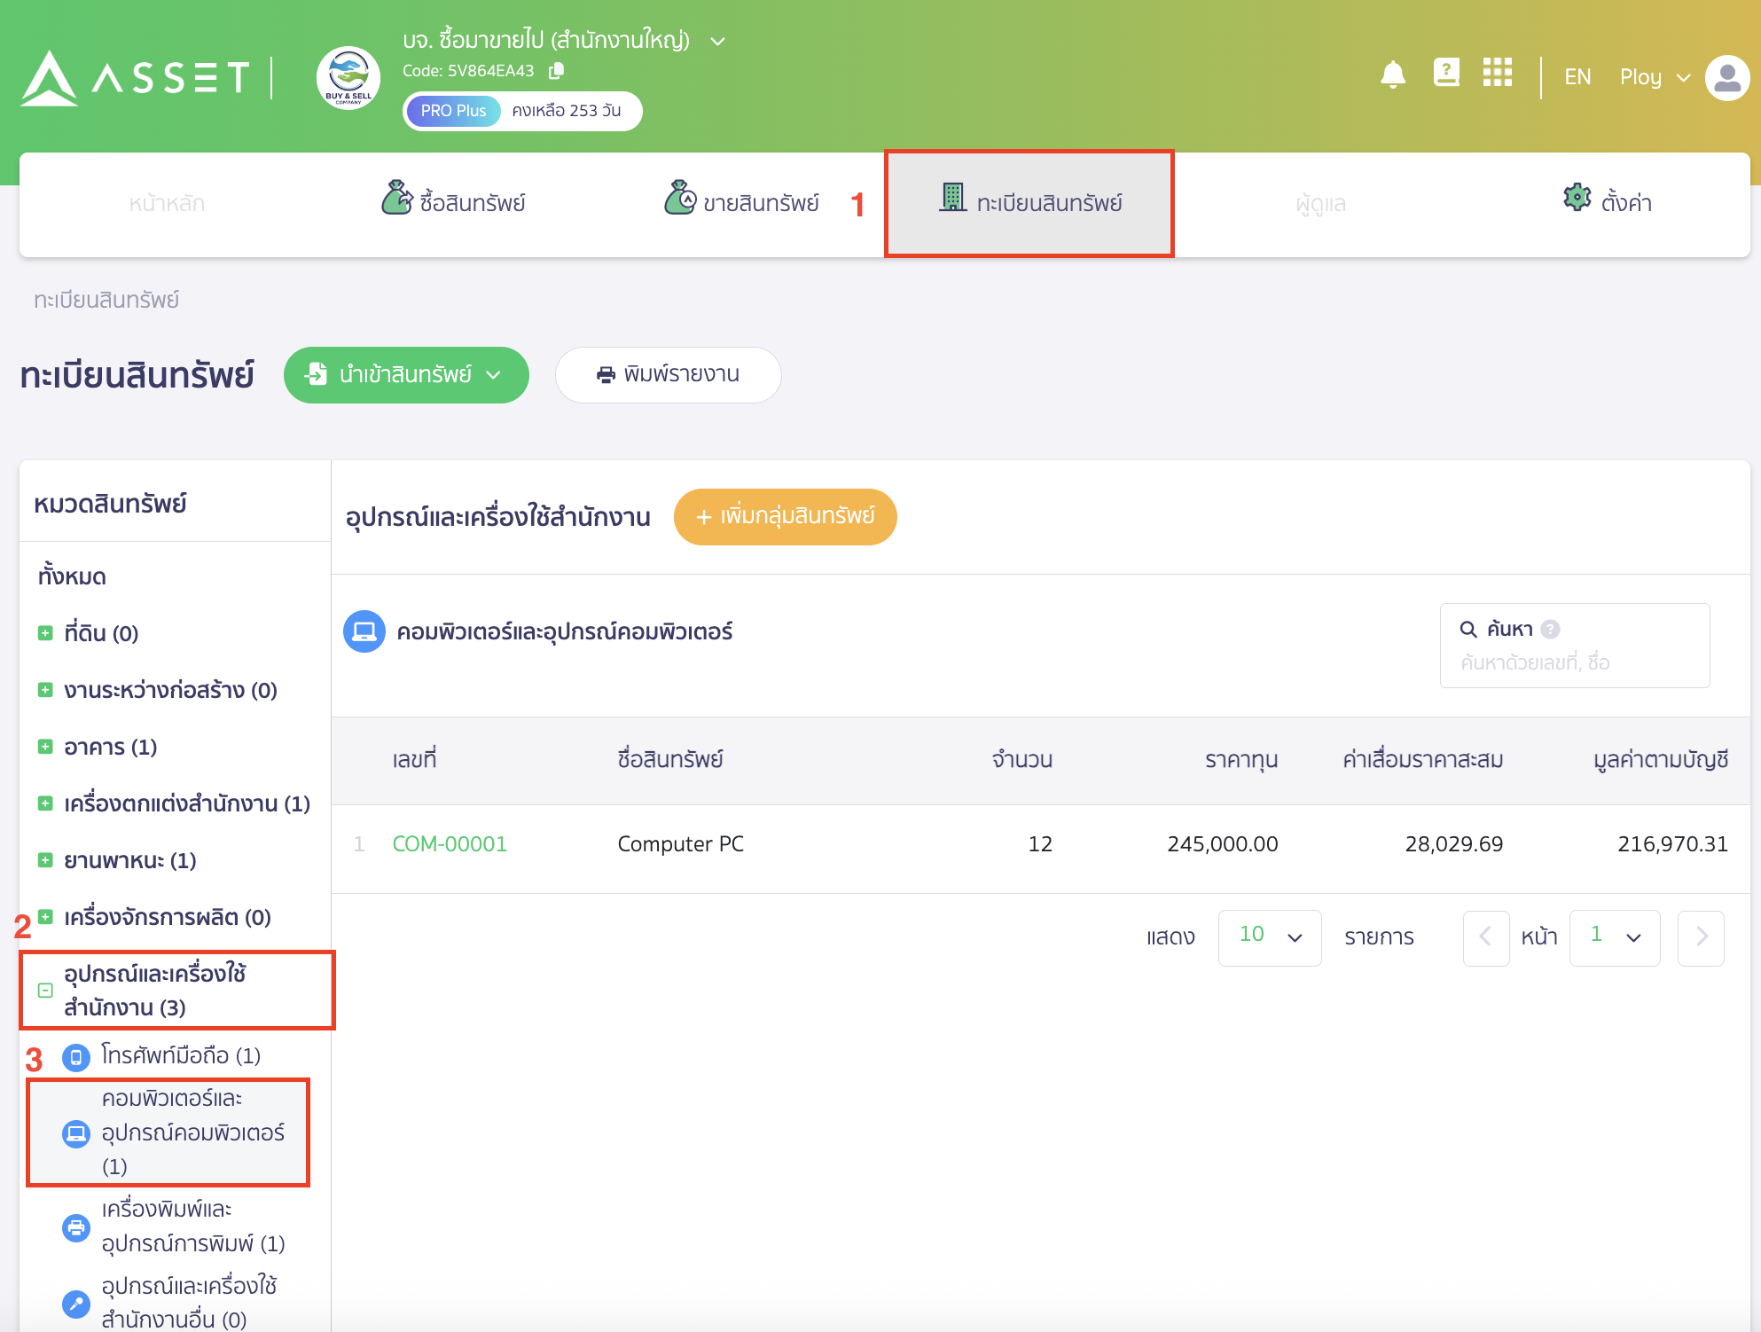Open the app launcher grid icon
Viewport: 1761px width, 1332px height.
click(1498, 74)
